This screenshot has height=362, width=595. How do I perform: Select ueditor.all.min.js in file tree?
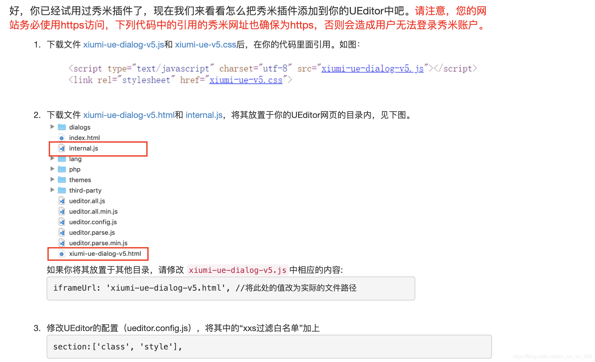pyautogui.click(x=93, y=212)
